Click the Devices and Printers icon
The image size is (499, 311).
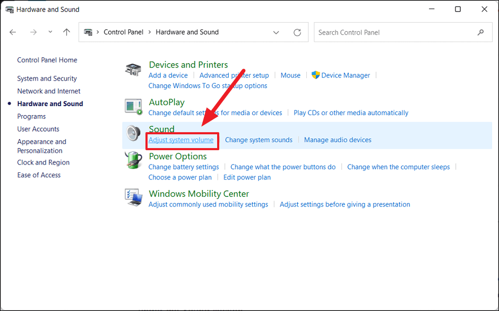pyautogui.click(x=133, y=70)
